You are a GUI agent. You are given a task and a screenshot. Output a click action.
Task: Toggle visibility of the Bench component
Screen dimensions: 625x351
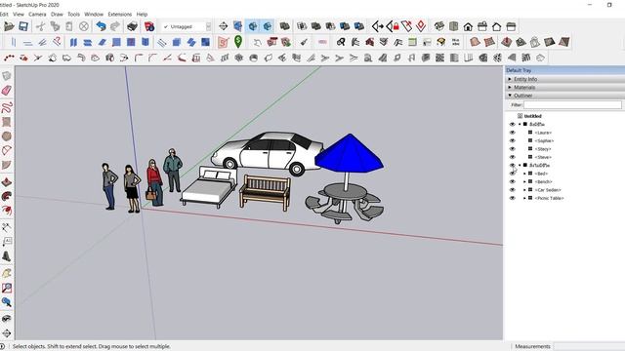point(513,182)
